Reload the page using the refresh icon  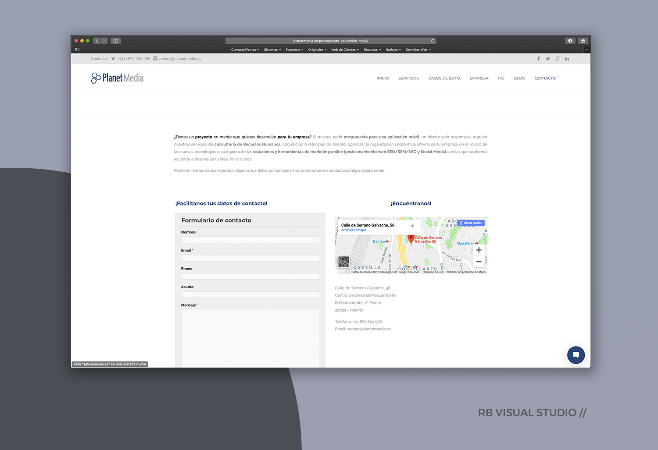pyautogui.click(x=433, y=41)
